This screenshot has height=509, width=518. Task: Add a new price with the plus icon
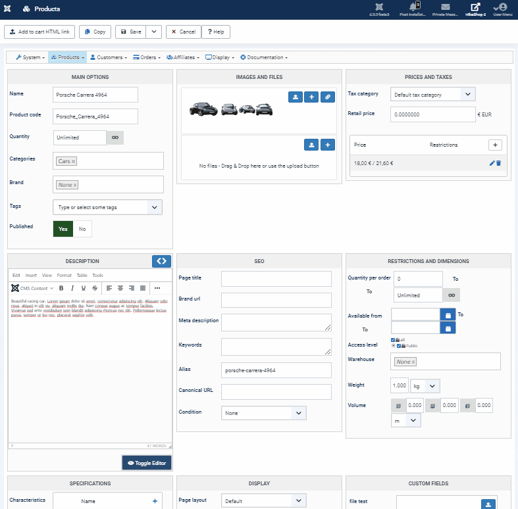(495, 145)
